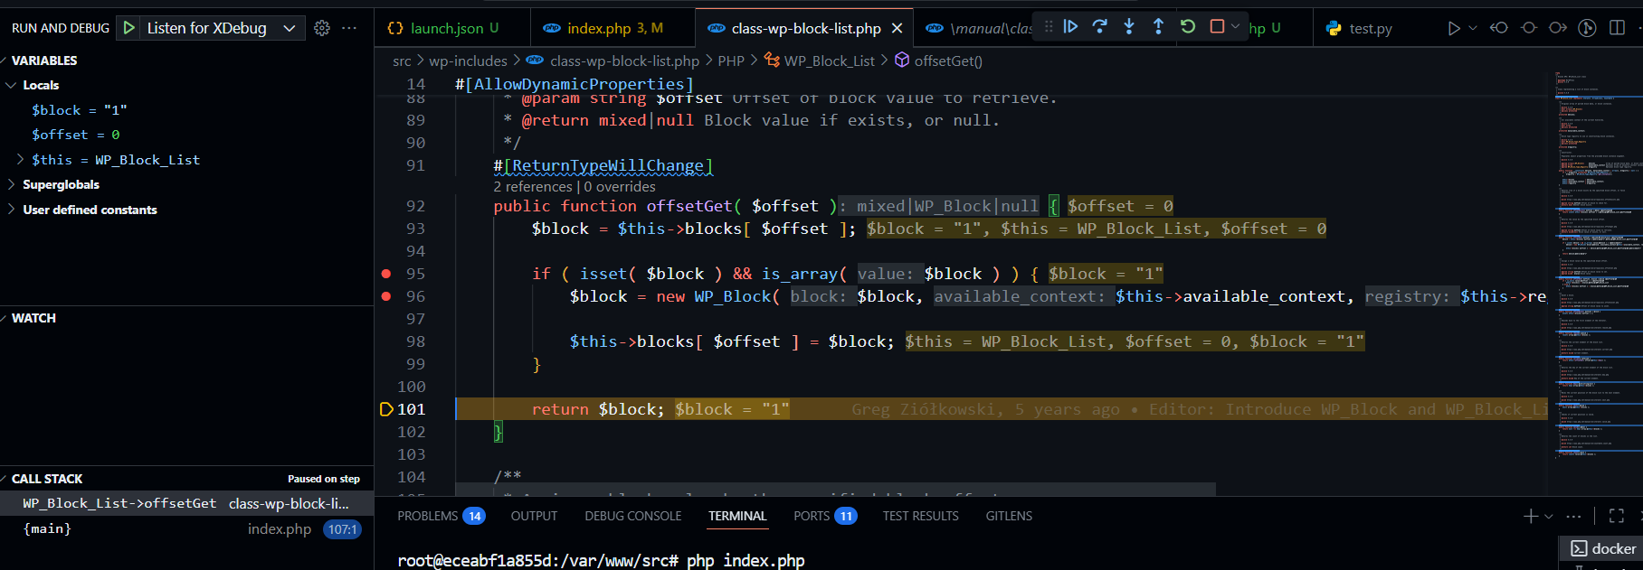This screenshot has width=1643, height=570.
Task: Click the Step Over debug button
Action: pyautogui.click(x=1099, y=27)
